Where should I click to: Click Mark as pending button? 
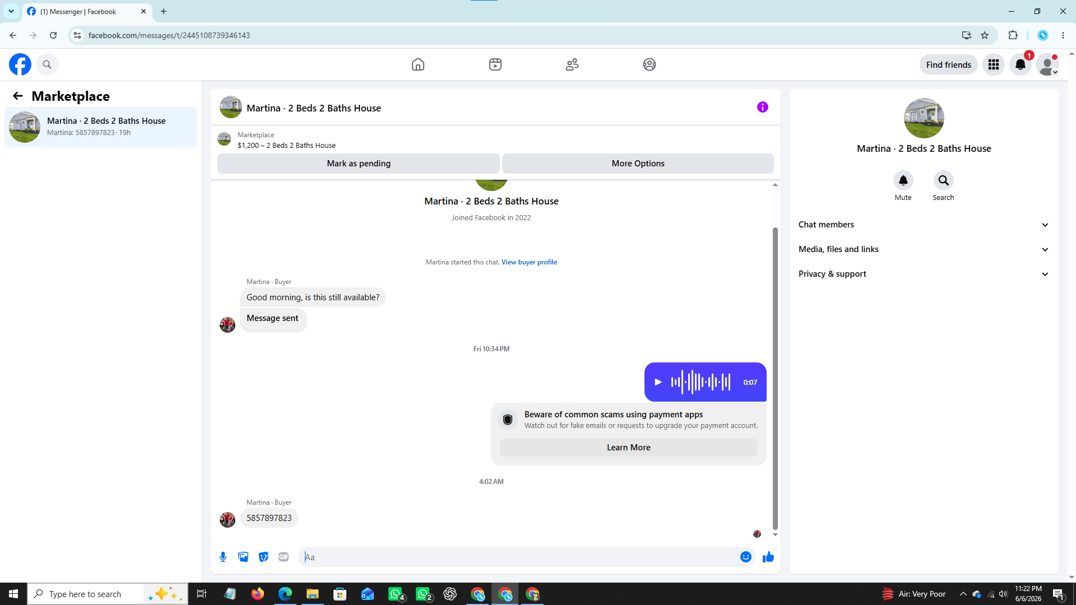pos(359,163)
